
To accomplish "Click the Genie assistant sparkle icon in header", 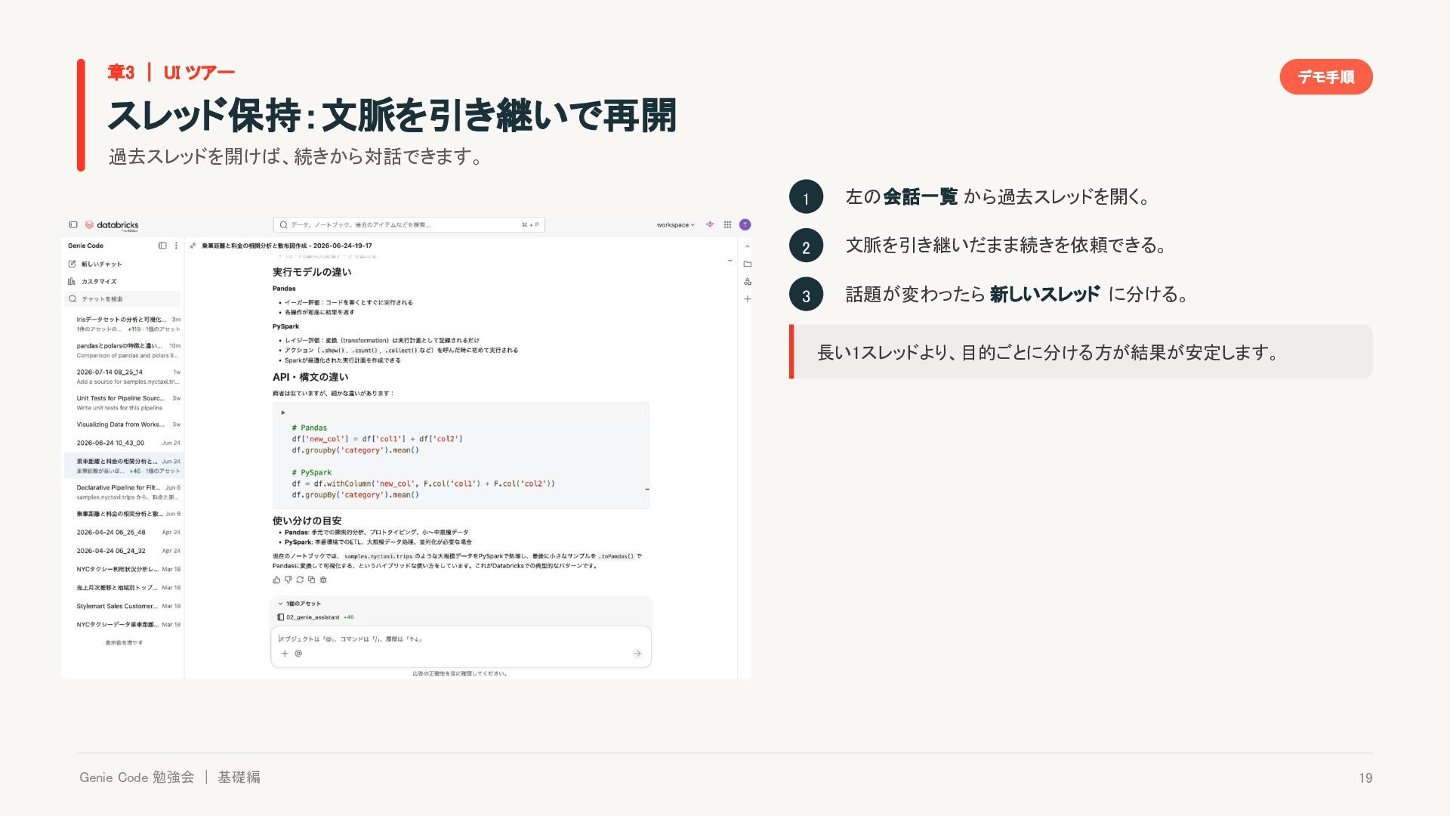I will pyautogui.click(x=710, y=224).
